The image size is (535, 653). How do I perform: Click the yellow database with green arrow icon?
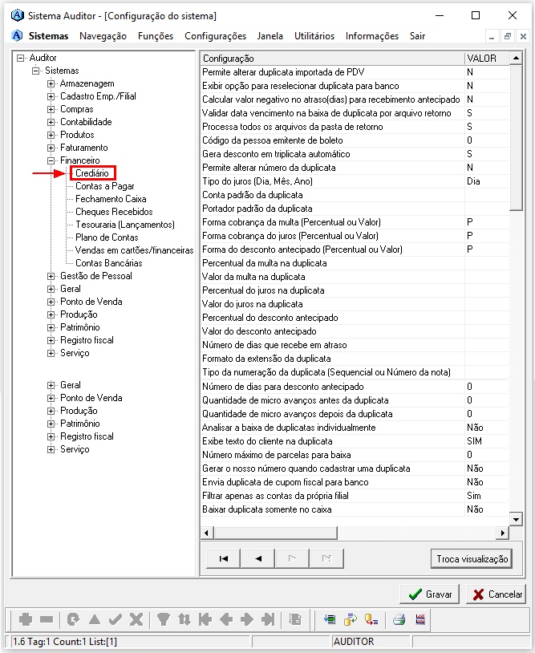click(x=351, y=619)
